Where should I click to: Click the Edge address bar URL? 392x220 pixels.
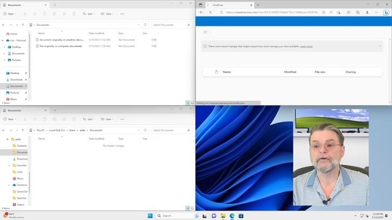coord(272,12)
